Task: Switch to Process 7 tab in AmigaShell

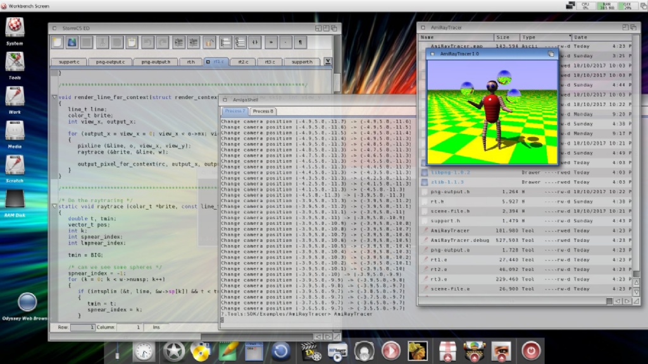Action: point(235,111)
